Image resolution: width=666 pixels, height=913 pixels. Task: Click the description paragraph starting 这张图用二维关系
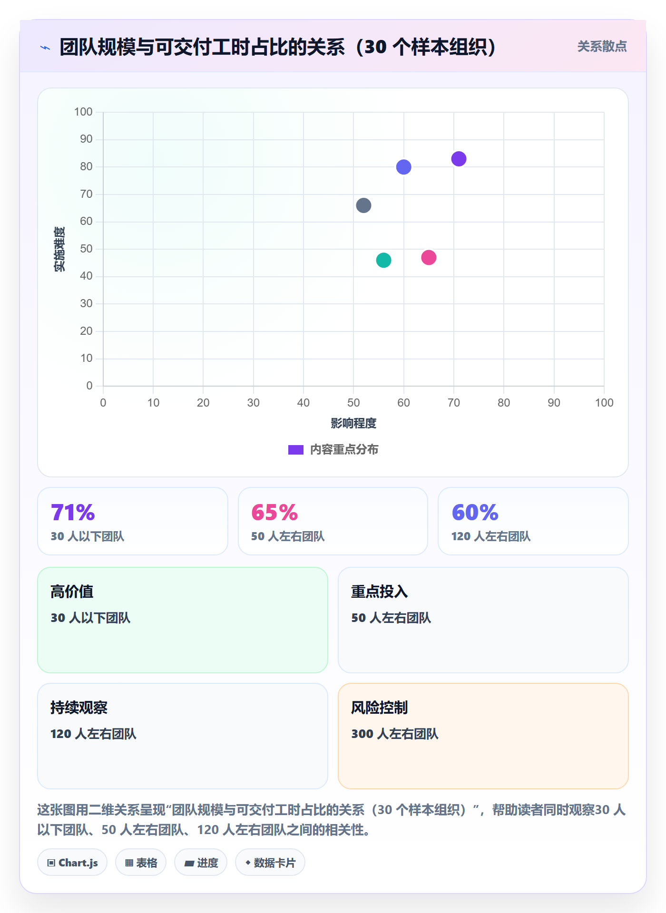tap(332, 820)
